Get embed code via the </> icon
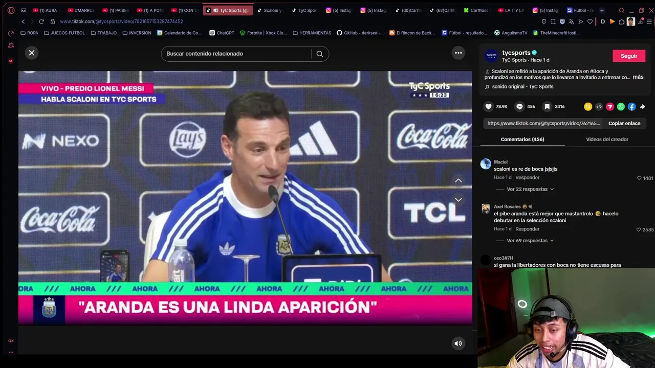The height and width of the screenshot is (368, 655). (599, 107)
